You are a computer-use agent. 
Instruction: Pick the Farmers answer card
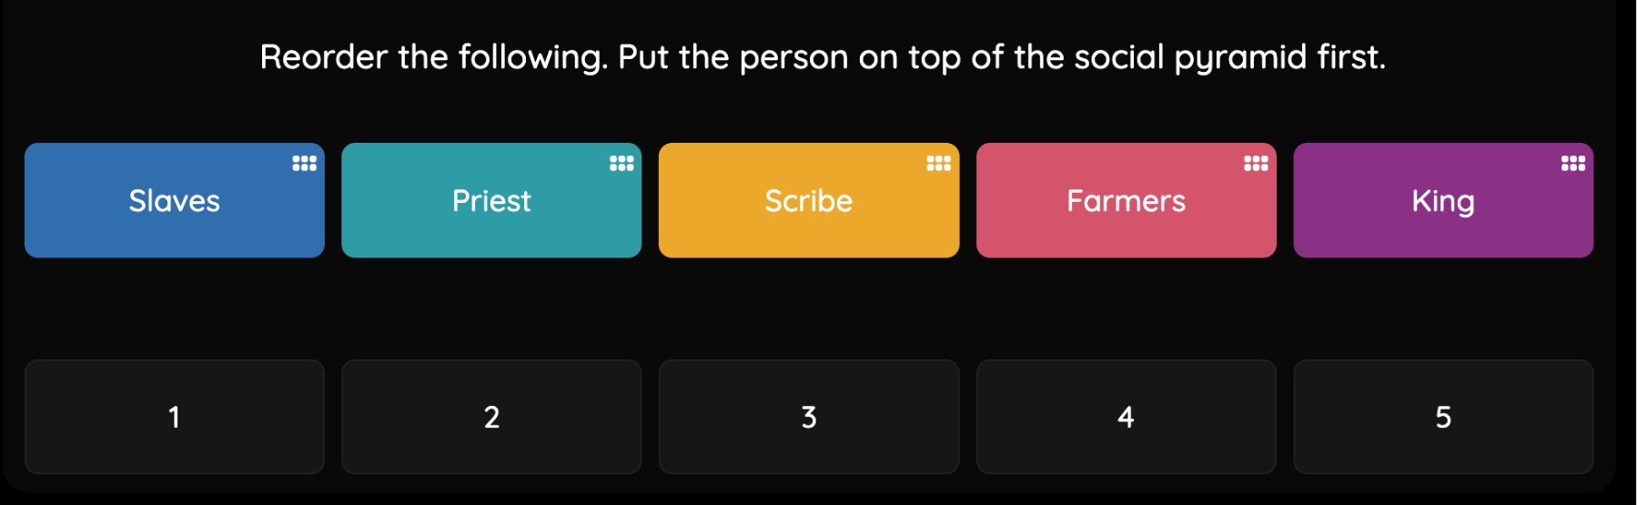[x=1126, y=201]
